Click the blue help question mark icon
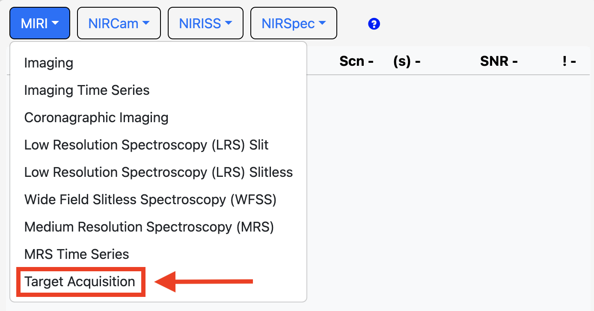 (x=374, y=24)
